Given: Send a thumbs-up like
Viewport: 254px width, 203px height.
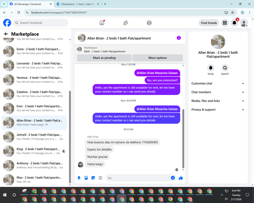Looking at the screenshot, I should [181, 178].
